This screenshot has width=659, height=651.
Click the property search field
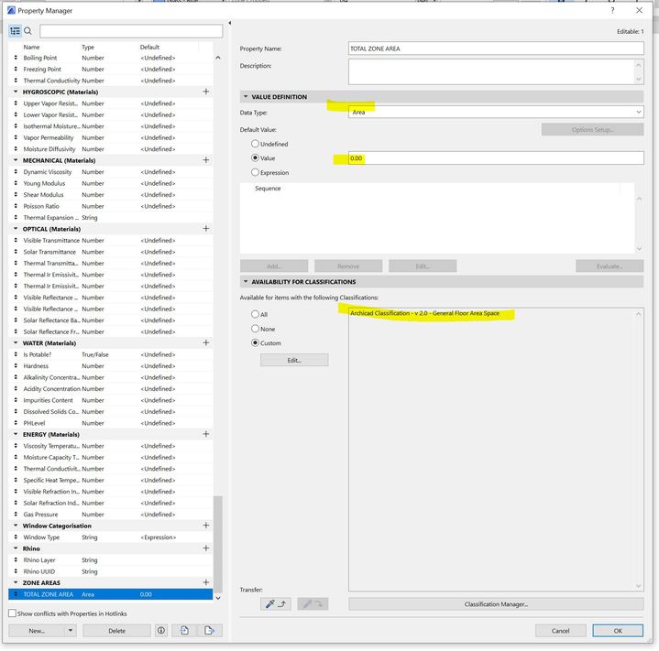131,31
